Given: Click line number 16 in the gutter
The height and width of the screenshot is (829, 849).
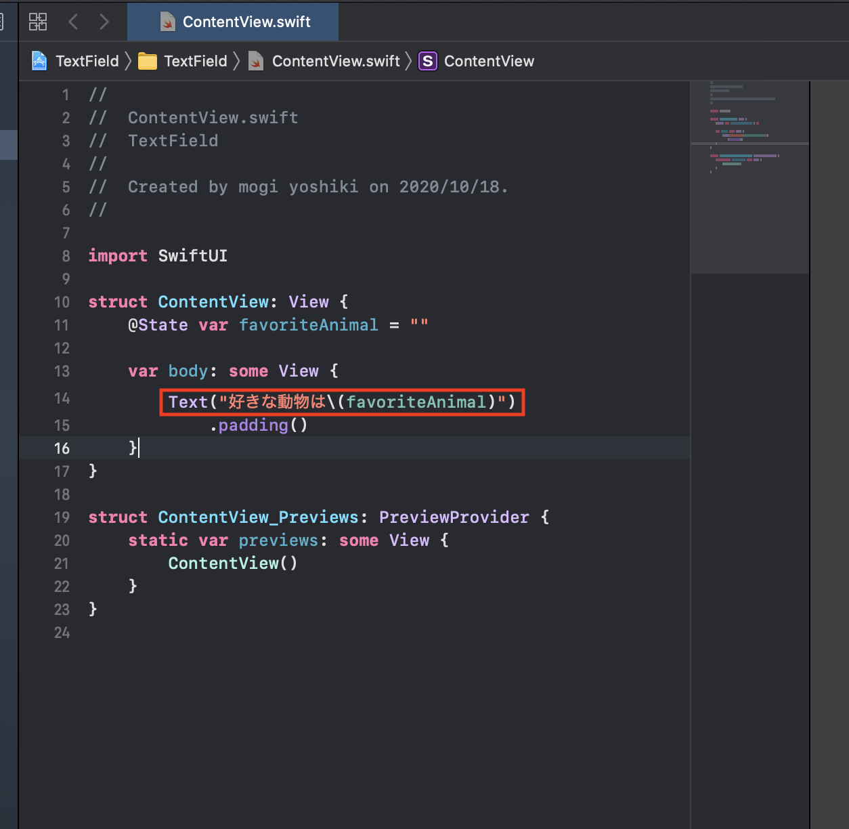Looking at the screenshot, I should click(x=62, y=448).
